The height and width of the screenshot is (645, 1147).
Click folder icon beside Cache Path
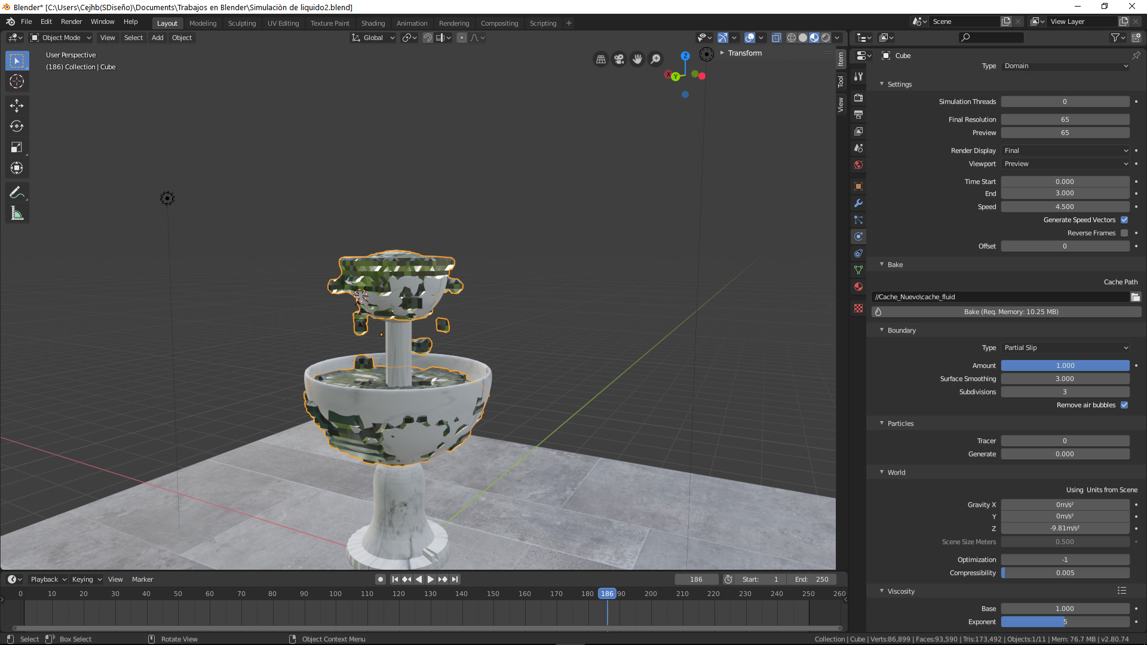[x=1135, y=297]
